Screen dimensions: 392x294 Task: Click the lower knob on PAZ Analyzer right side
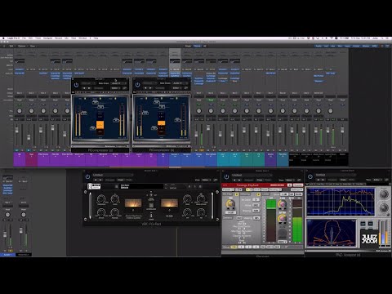point(384,207)
